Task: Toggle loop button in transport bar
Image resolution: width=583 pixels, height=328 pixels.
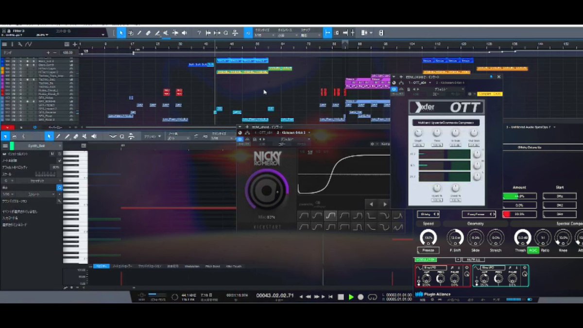Action: 373,296
